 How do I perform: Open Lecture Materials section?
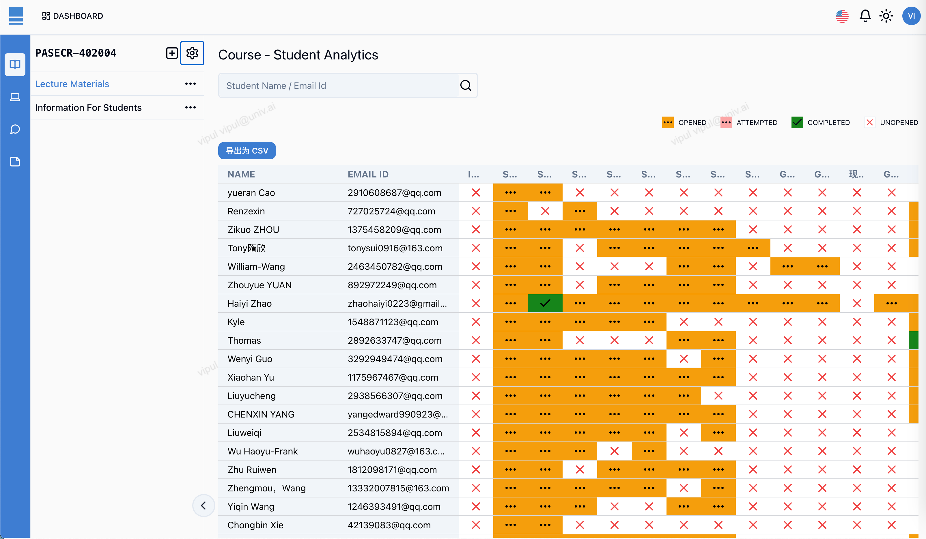pos(72,84)
